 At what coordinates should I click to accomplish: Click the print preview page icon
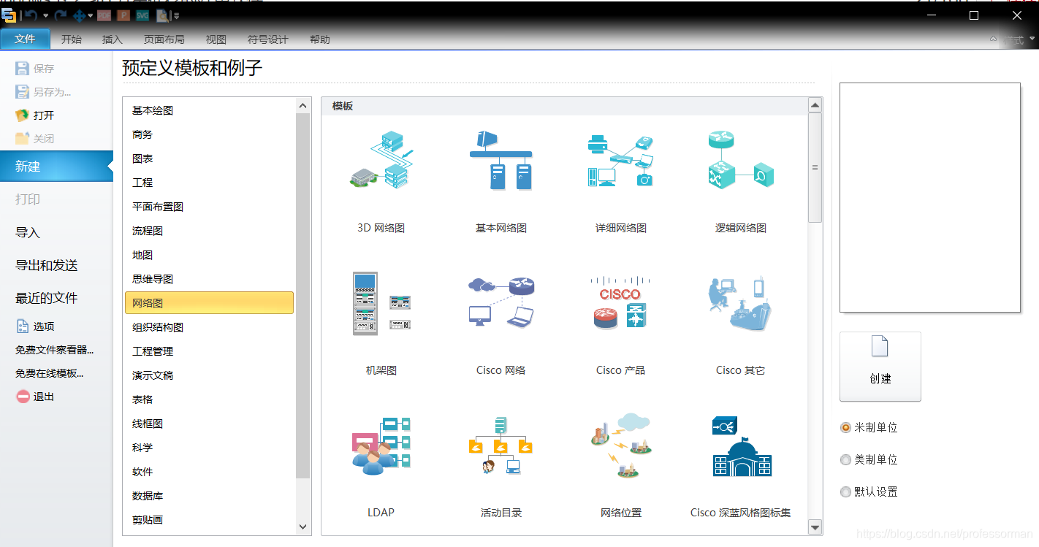click(162, 15)
